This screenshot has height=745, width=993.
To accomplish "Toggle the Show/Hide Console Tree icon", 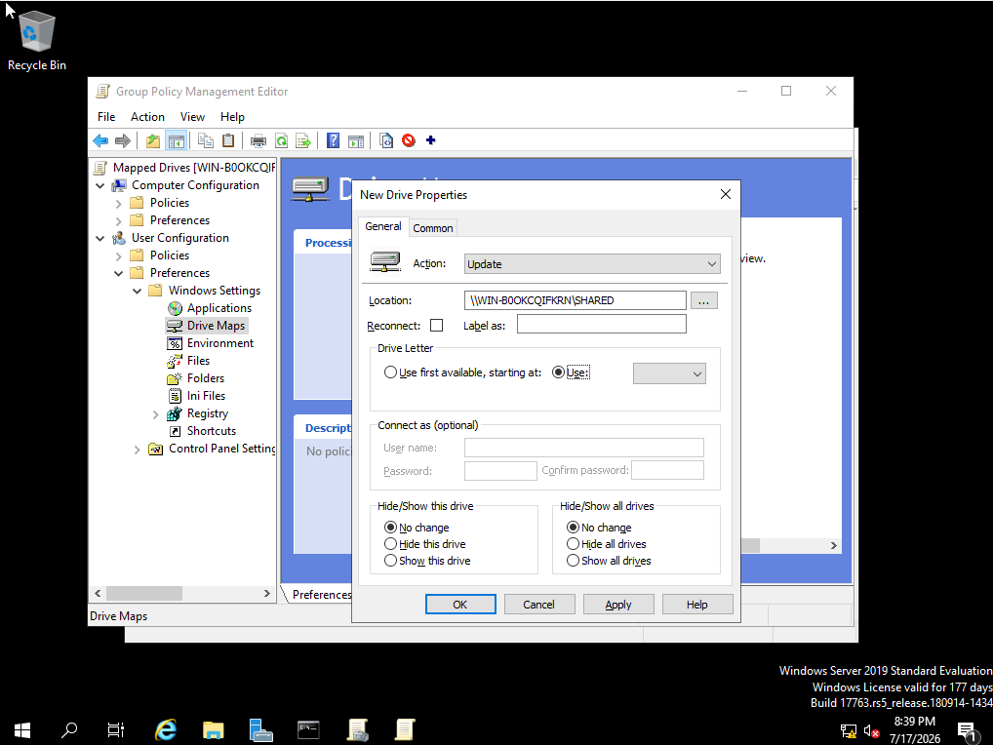I will point(176,140).
